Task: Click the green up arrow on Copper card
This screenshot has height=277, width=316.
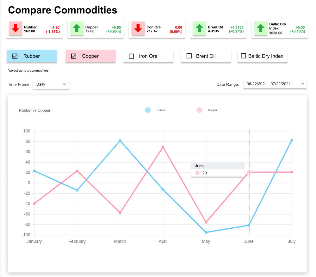Action: (77, 29)
